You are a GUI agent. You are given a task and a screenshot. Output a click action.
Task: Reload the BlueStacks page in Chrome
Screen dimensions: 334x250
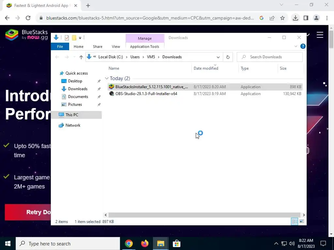pyautogui.click(x=28, y=18)
